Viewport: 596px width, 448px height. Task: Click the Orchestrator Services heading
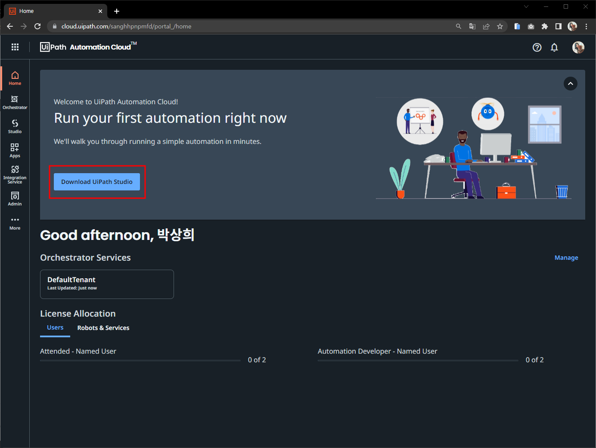pyautogui.click(x=85, y=258)
